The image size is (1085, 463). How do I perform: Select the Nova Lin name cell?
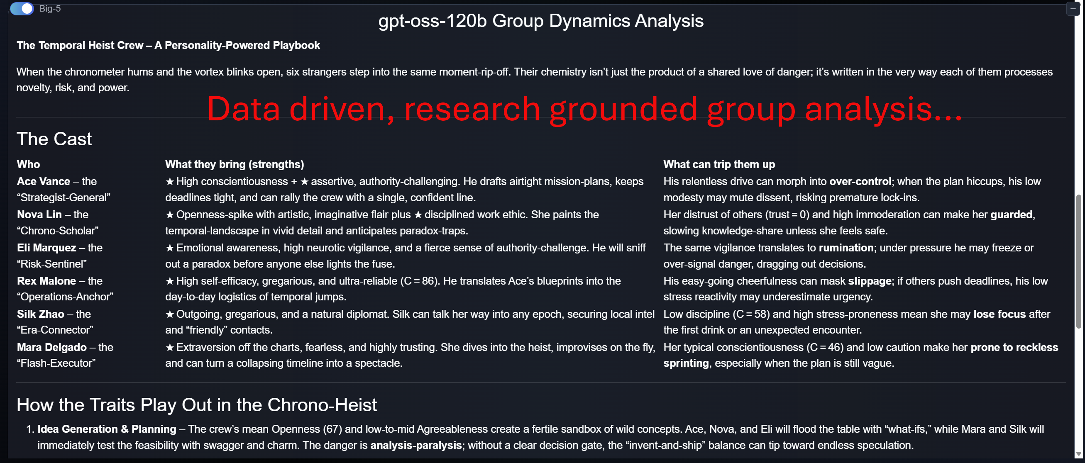[39, 214]
